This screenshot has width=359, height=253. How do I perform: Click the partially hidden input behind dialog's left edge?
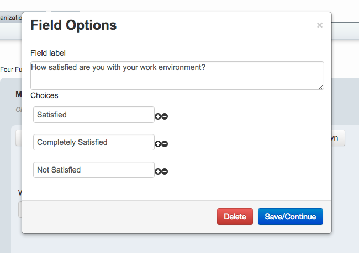coord(20,209)
